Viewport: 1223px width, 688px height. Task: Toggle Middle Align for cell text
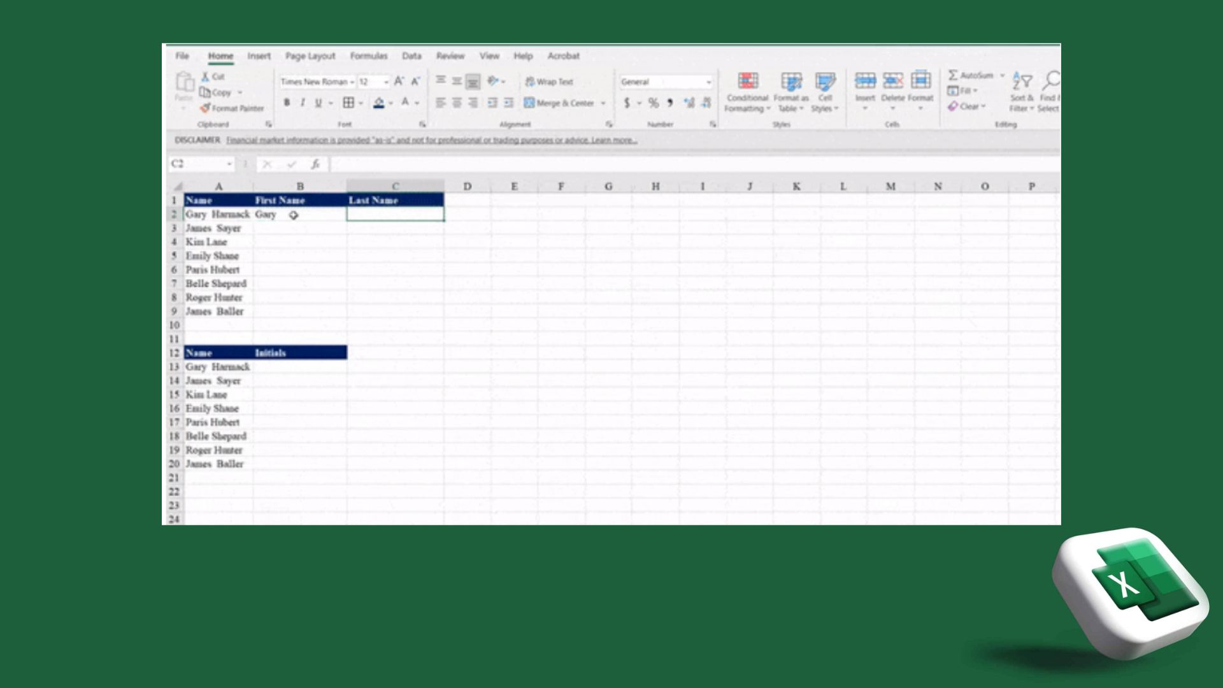point(457,81)
